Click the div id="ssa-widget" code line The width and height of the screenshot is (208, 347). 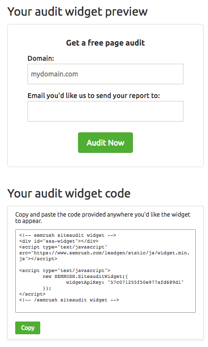tap(59, 241)
